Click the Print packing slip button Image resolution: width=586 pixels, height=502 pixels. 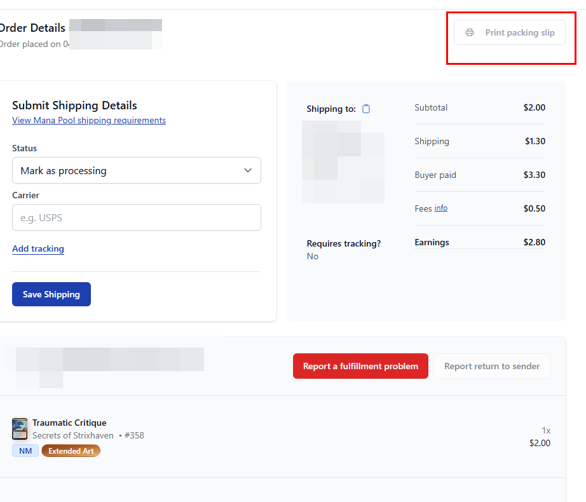pyautogui.click(x=509, y=32)
